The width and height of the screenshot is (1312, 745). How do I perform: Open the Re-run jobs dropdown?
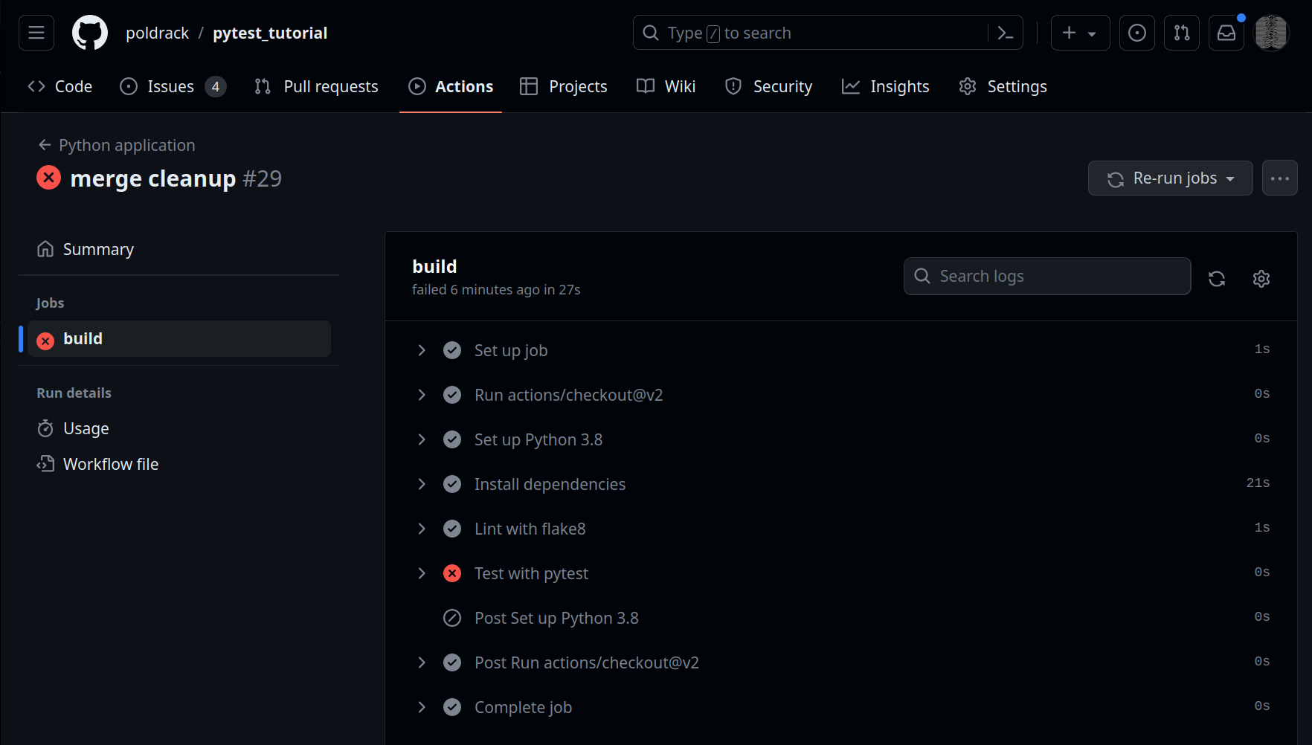[x=1170, y=178]
